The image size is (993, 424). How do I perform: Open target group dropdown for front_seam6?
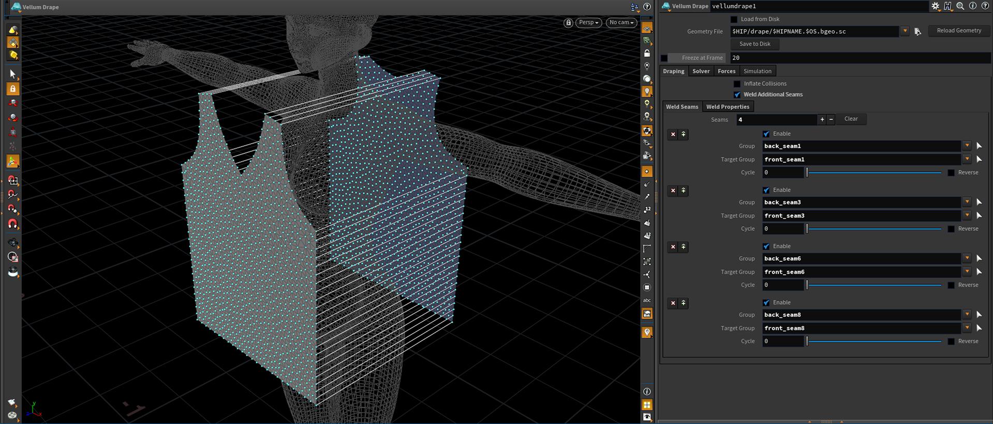967,272
